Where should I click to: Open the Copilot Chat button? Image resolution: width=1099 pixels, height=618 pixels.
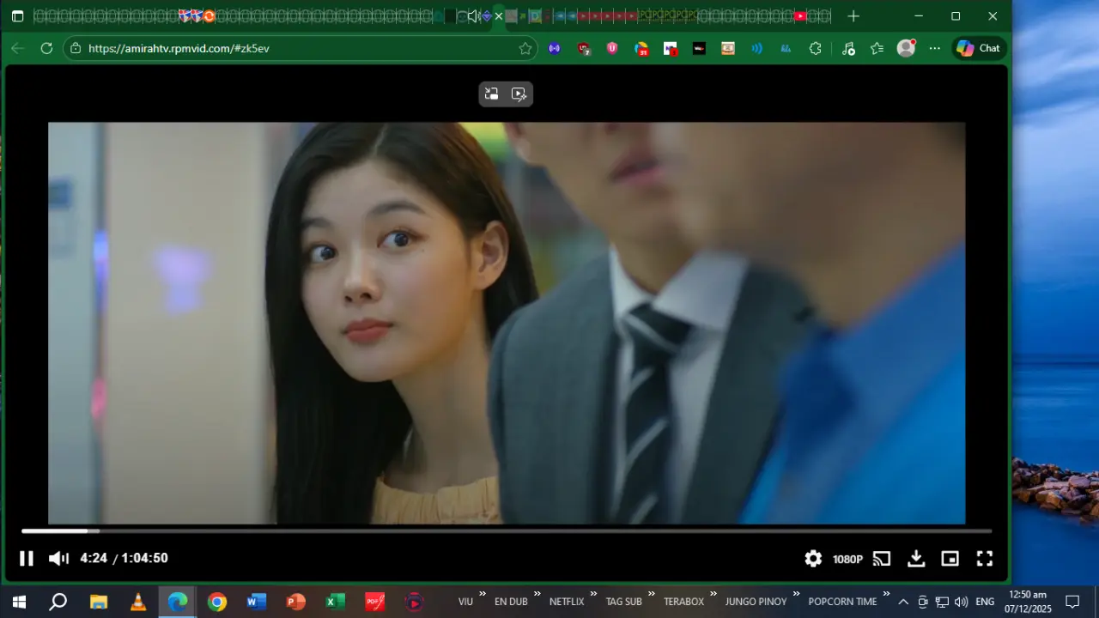pyautogui.click(x=978, y=48)
